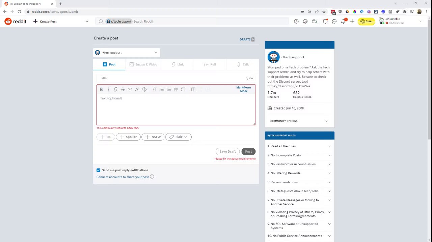Open the Reddit stats bar-chart icon

click(x=305, y=21)
